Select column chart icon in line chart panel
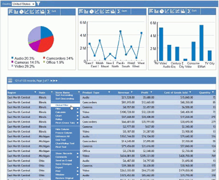 pos(86,11)
